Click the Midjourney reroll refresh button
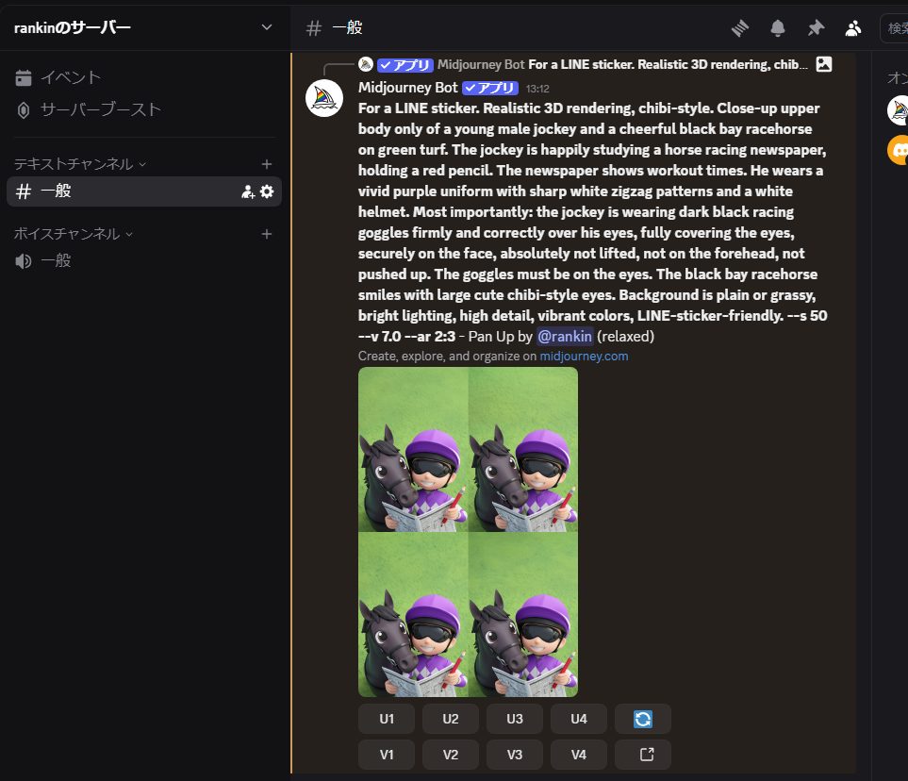Screen dimensions: 908x781 point(643,719)
